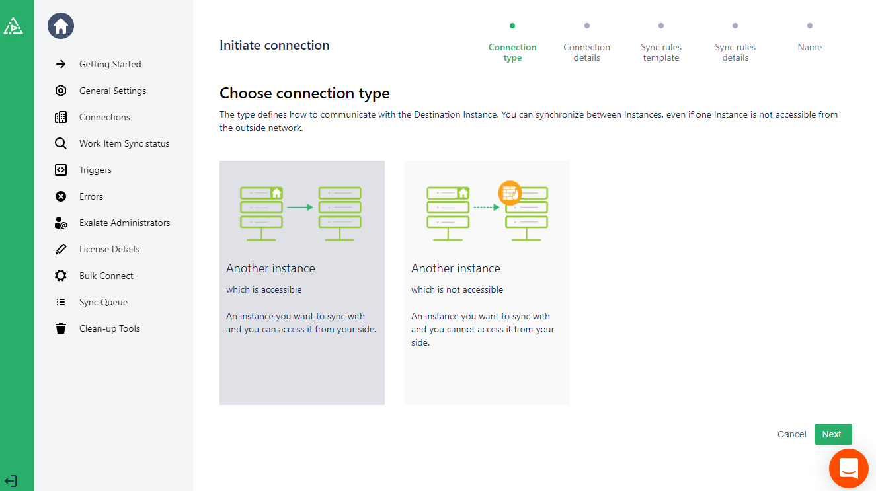This screenshot has height=491, width=876.
Task: Click the Clean-up Tools trash icon
Action: (61, 328)
